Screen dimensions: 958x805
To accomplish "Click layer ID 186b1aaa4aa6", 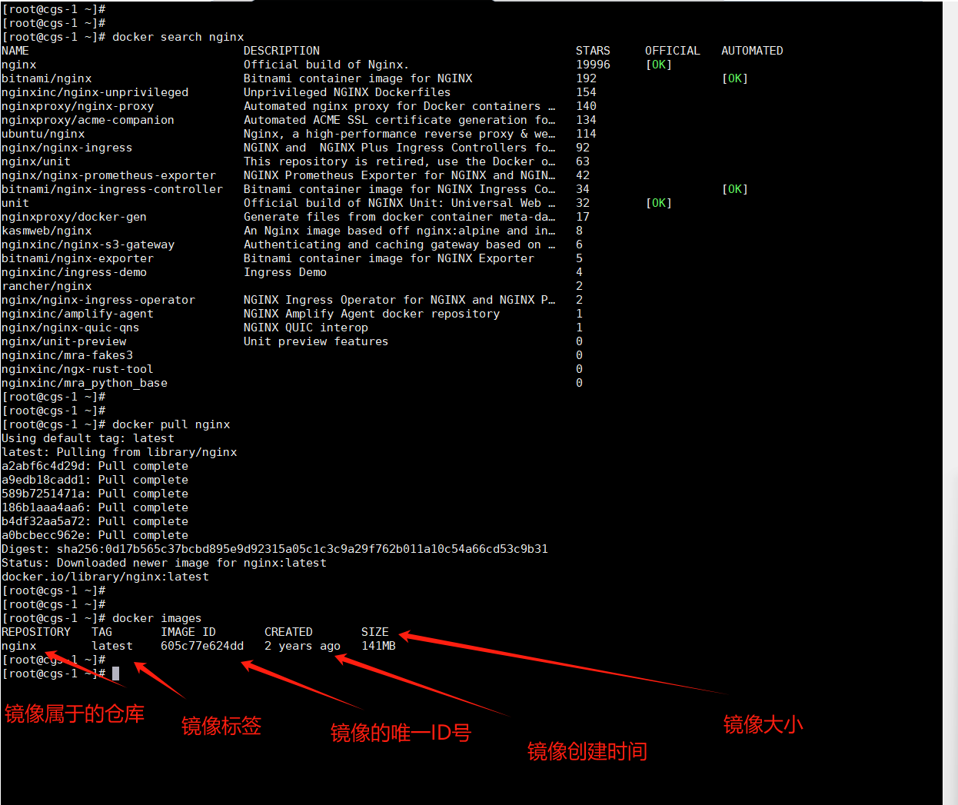I will coord(43,507).
